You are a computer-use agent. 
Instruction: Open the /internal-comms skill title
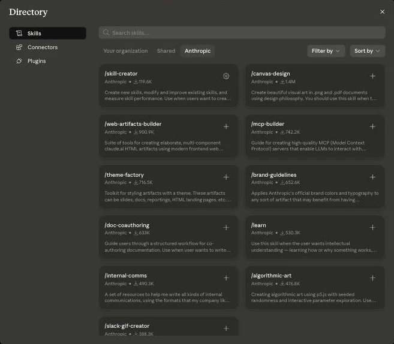click(x=126, y=276)
